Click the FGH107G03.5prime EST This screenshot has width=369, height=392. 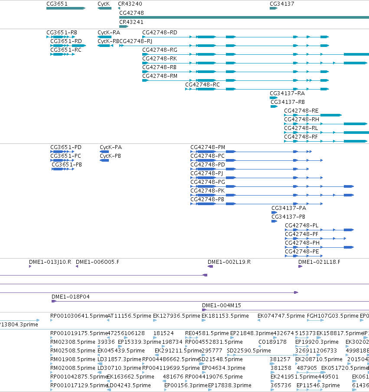tap(315, 320)
